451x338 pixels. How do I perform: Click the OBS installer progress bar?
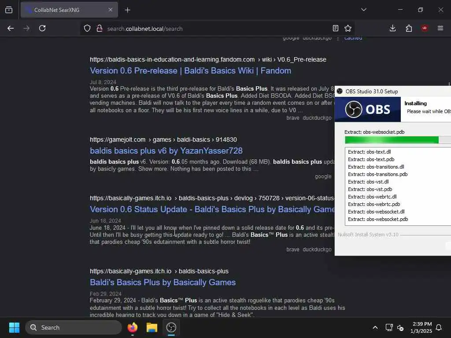coord(398,140)
